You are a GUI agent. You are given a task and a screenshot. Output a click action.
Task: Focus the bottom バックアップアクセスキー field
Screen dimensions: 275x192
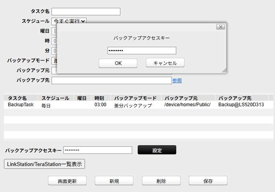click(98, 150)
